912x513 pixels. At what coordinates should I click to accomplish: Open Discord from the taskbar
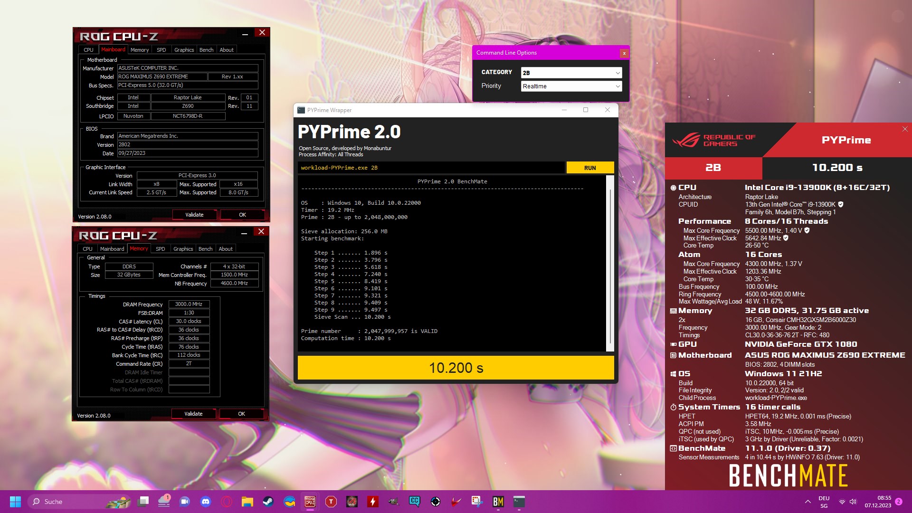click(x=206, y=502)
